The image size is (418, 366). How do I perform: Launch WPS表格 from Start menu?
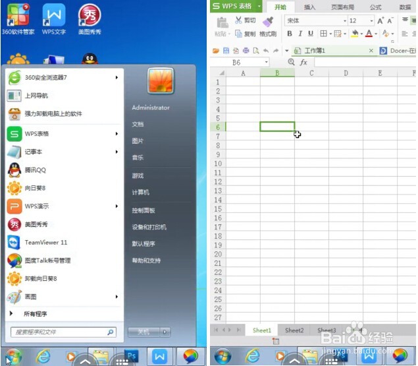[63, 134]
